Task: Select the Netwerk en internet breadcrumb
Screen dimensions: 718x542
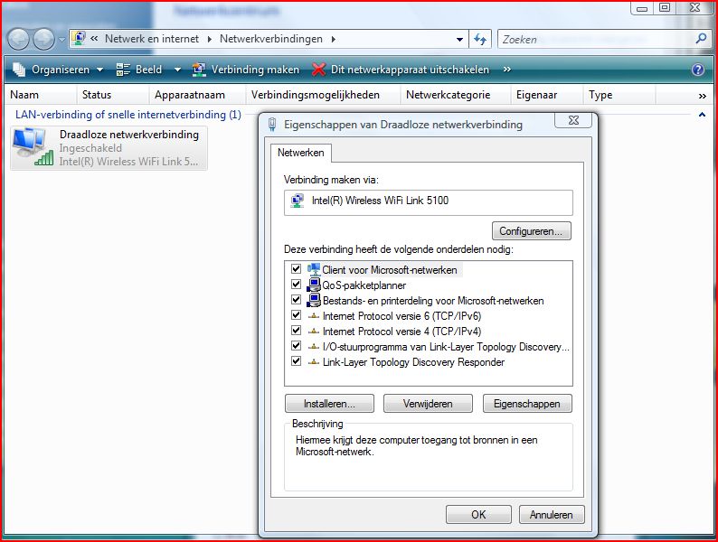Action: point(152,39)
